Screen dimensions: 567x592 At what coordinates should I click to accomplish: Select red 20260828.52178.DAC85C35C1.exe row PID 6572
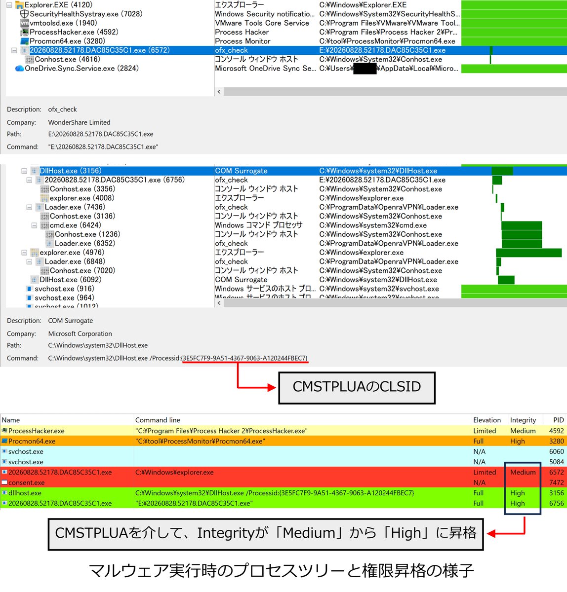coord(283,472)
